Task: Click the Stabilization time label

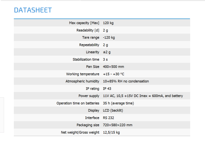Action: tap(86, 60)
